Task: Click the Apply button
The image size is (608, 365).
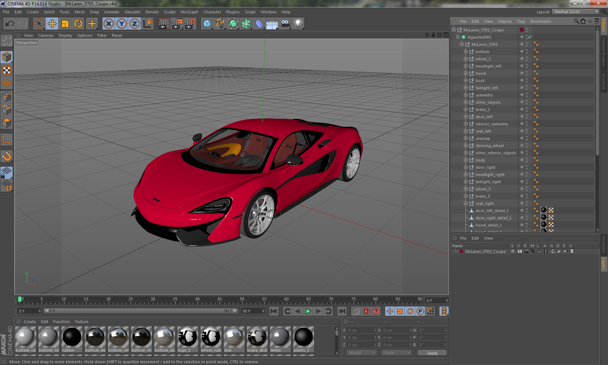Action: (x=432, y=353)
